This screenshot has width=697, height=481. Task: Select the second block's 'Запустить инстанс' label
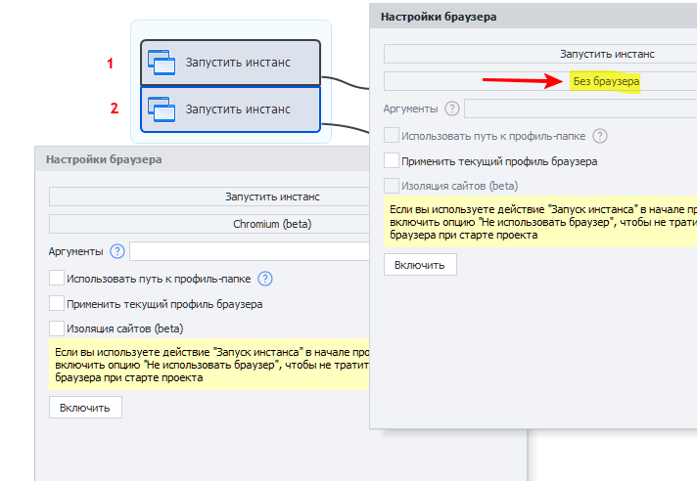coord(238,109)
